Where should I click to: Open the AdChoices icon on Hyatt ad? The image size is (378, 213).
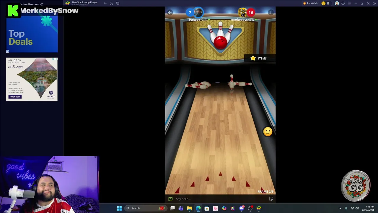53,59
